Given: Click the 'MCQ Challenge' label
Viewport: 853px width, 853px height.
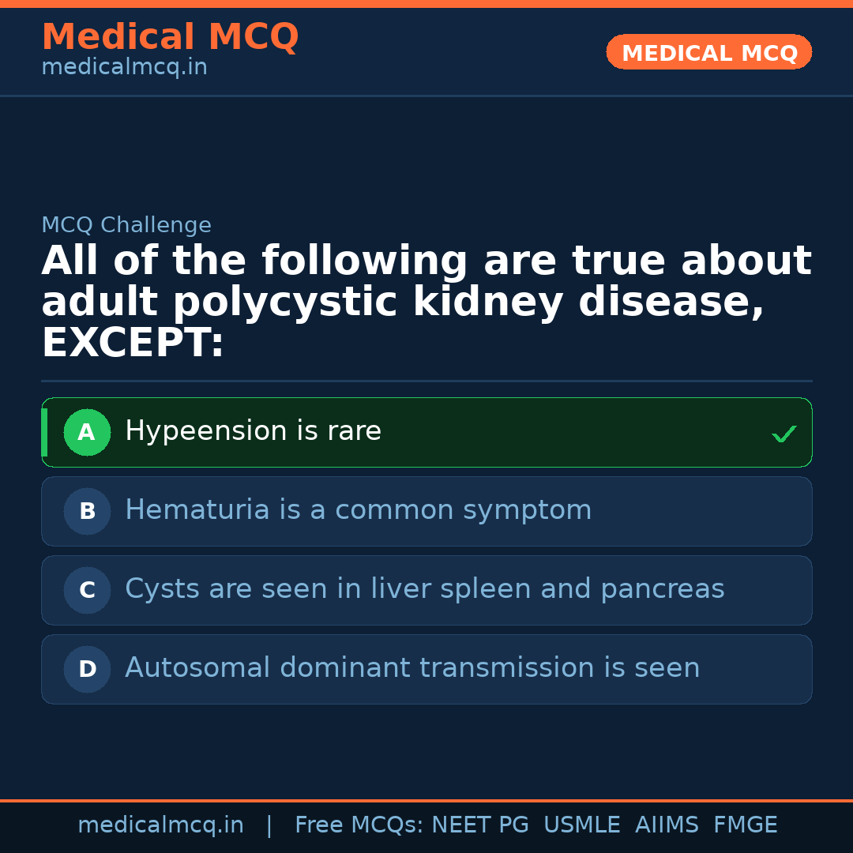Looking at the screenshot, I should tap(126, 225).
